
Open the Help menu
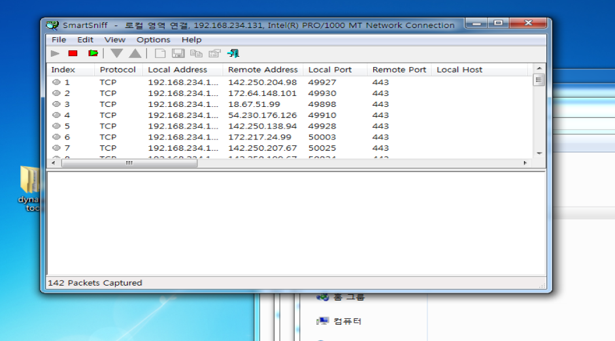click(191, 40)
